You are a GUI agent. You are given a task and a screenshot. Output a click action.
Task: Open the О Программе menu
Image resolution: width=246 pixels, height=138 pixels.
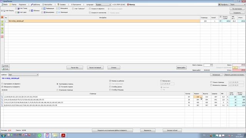pos(76,5)
